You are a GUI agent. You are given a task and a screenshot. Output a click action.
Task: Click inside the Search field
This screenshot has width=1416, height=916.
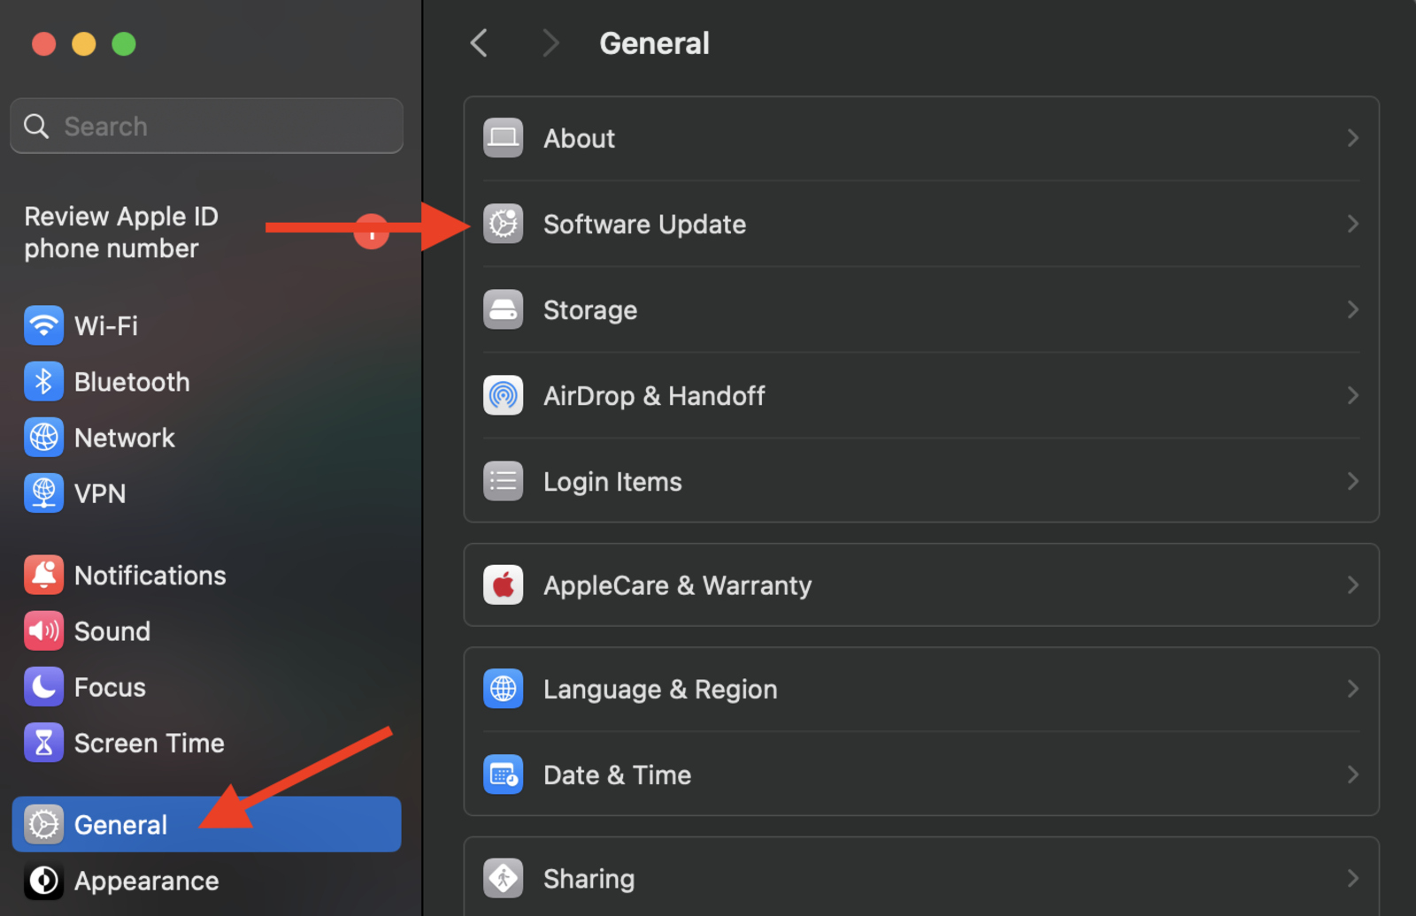pyautogui.click(x=205, y=126)
